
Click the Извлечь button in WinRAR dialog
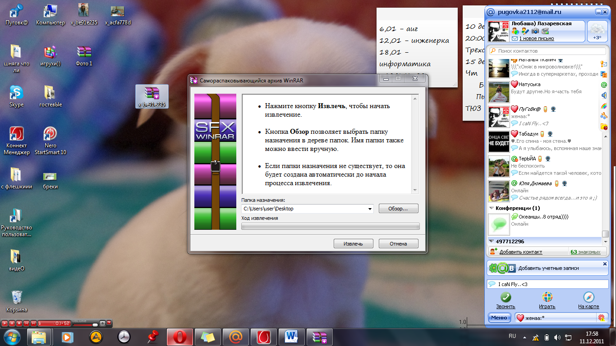click(354, 244)
